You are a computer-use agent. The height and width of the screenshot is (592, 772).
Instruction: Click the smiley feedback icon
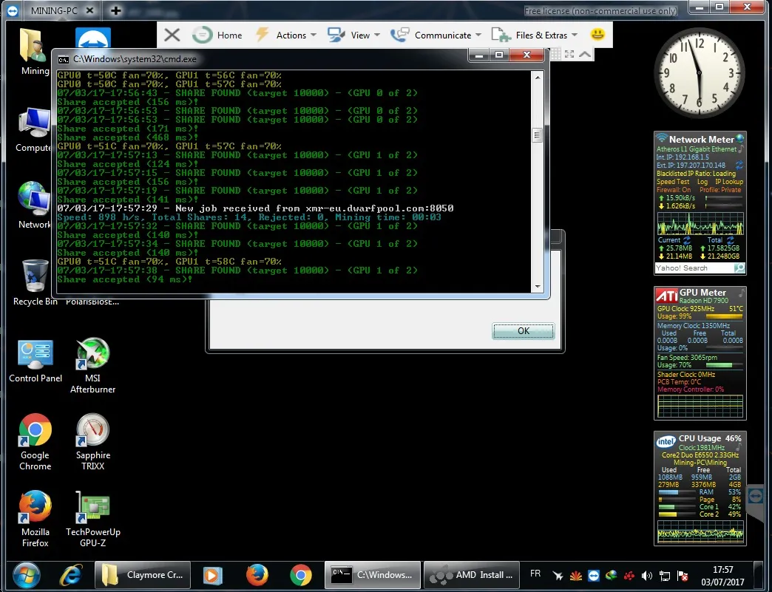point(597,35)
